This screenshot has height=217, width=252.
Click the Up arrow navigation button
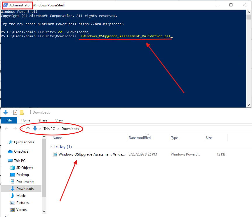point(28,129)
